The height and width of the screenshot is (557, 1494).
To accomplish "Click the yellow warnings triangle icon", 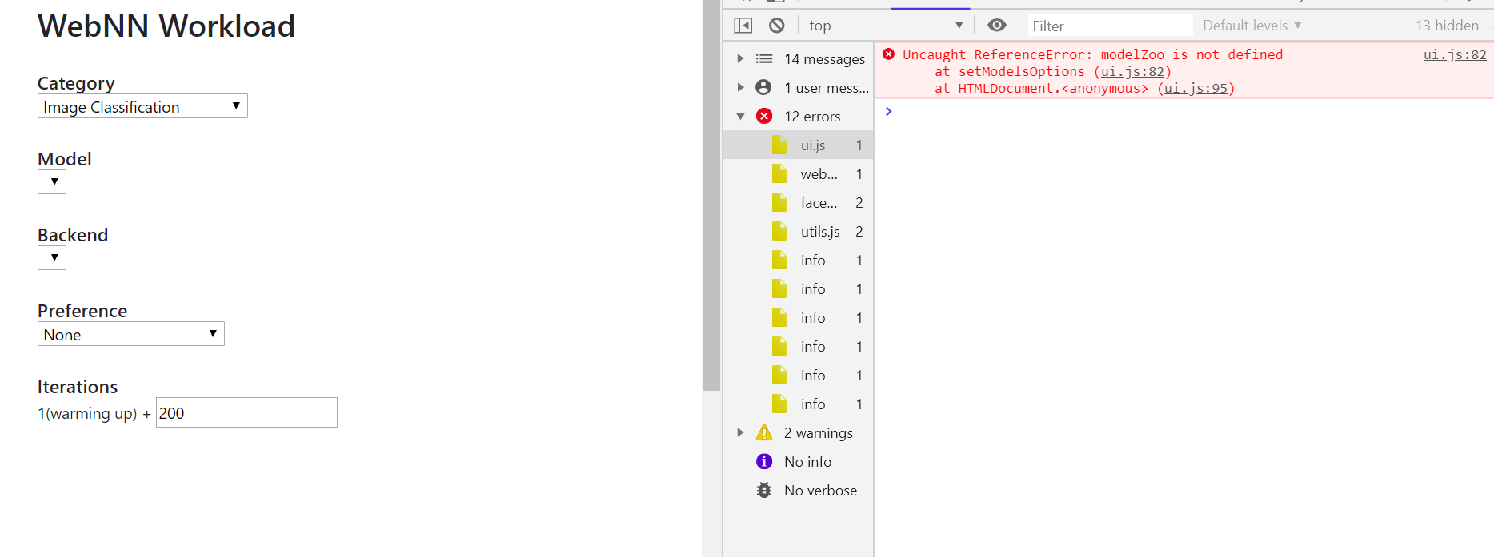I will click(x=764, y=432).
